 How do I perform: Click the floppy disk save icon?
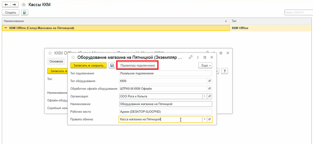click(x=112, y=65)
